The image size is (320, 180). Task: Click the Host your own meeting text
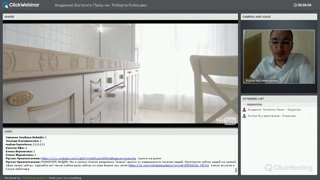65,178
